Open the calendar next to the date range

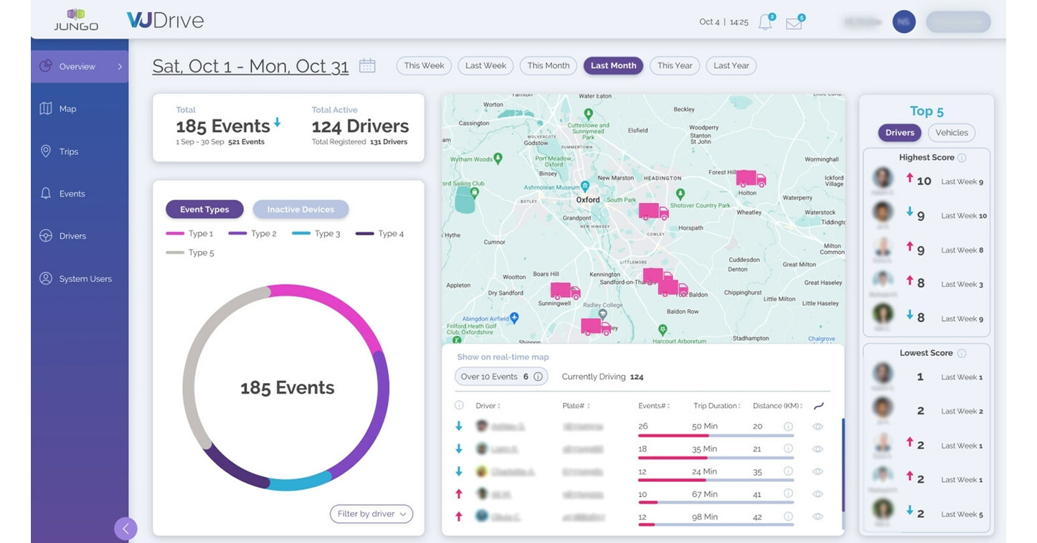pyautogui.click(x=366, y=64)
